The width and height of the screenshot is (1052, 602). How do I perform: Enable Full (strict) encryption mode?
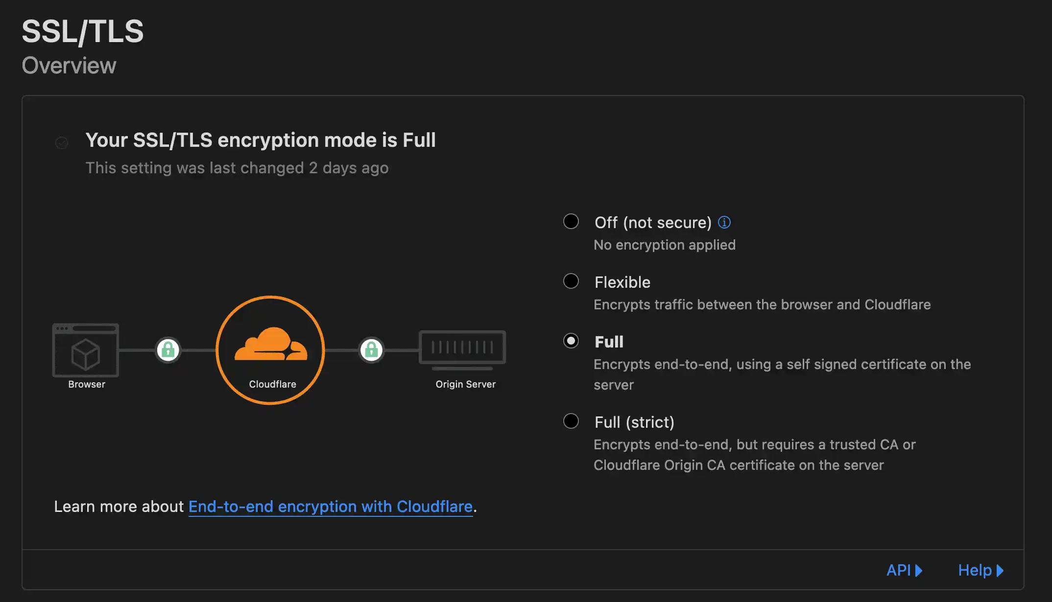(571, 420)
